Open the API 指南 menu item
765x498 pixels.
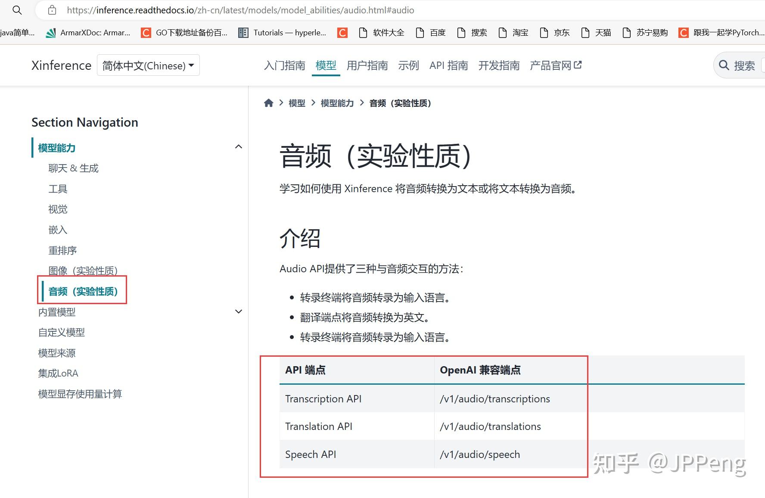[448, 65]
